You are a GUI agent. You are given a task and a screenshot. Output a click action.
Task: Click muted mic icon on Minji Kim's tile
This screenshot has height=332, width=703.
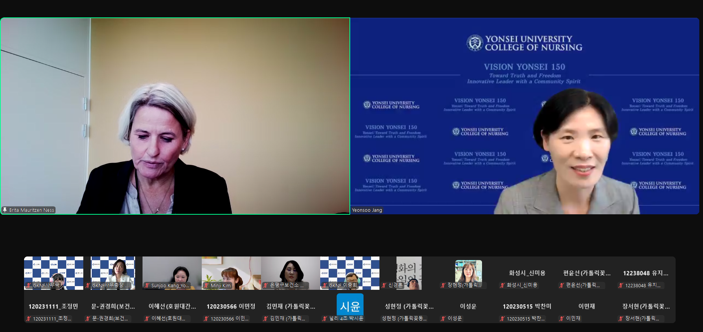(x=207, y=285)
